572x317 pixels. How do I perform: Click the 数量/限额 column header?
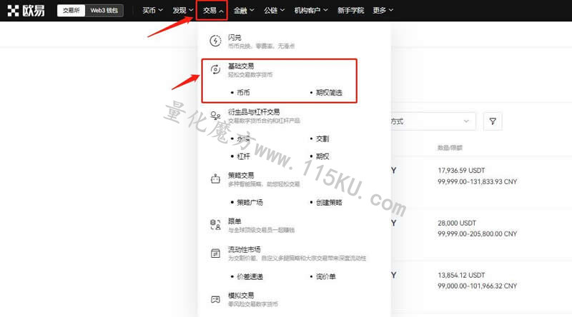(x=450, y=148)
